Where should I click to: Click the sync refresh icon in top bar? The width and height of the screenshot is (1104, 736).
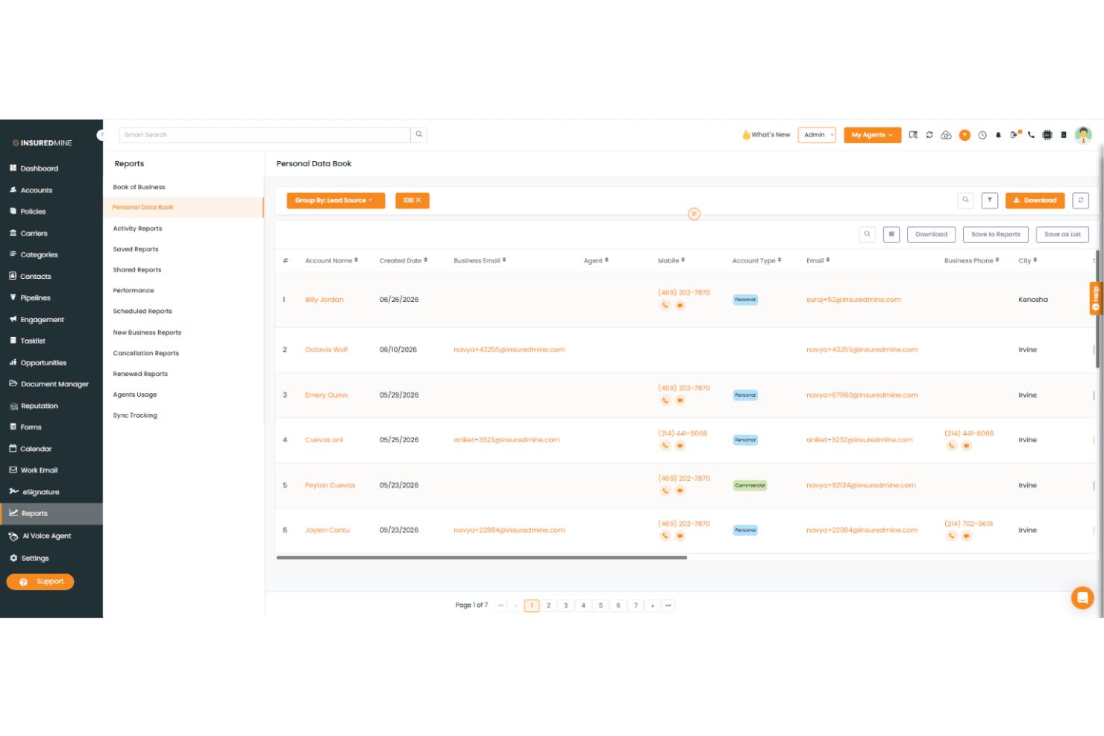tap(929, 135)
